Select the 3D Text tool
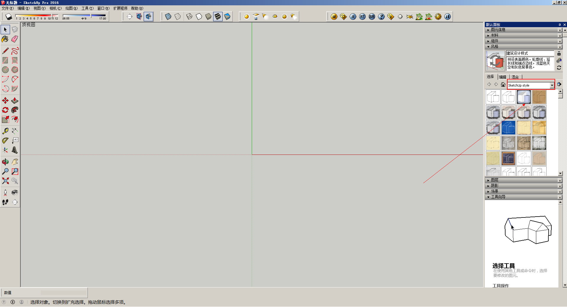 pyautogui.click(x=14, y=150)
